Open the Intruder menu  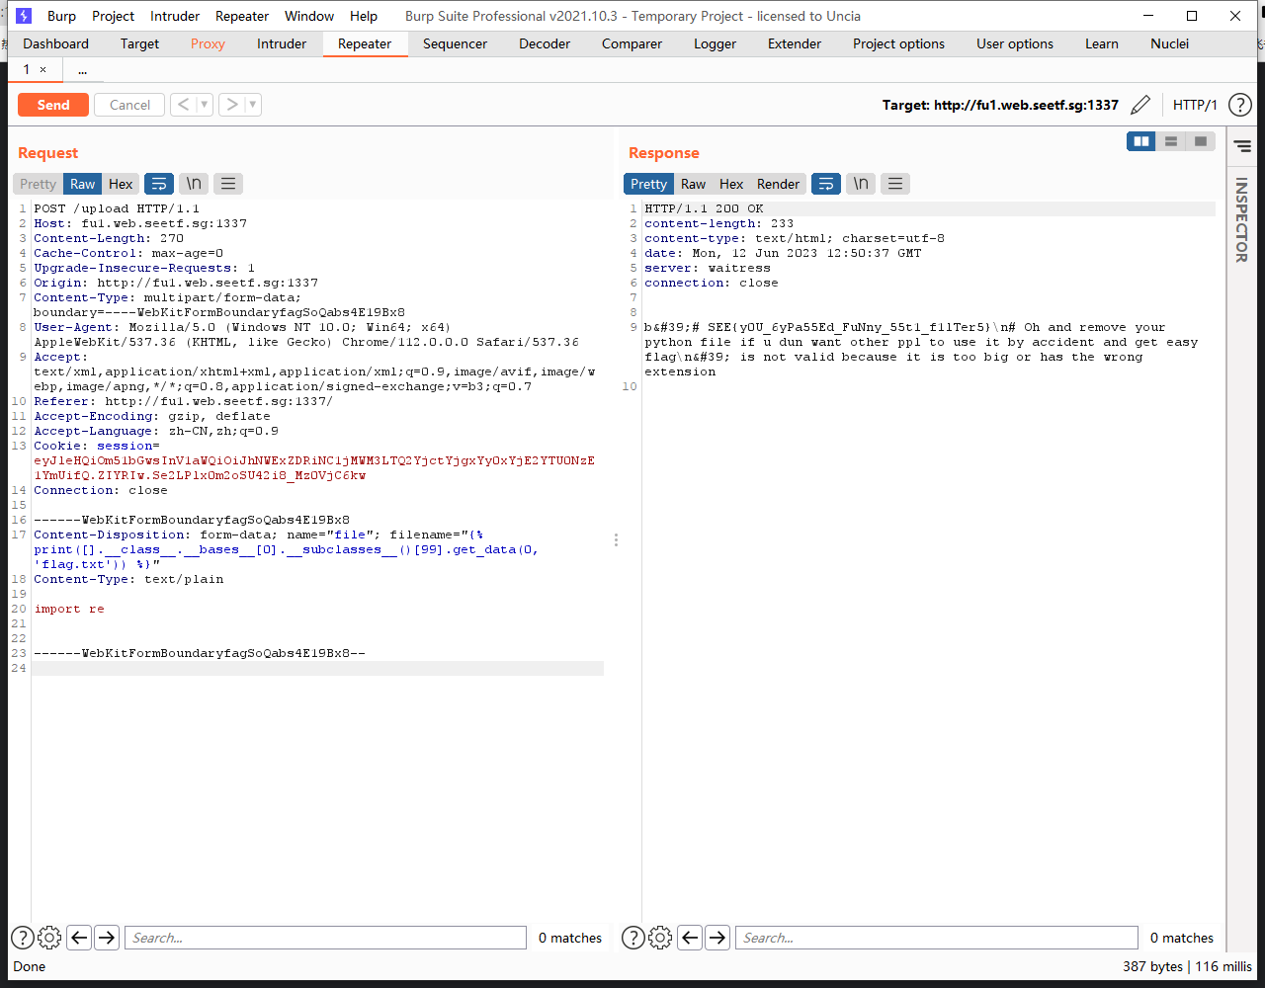(175, 16)
